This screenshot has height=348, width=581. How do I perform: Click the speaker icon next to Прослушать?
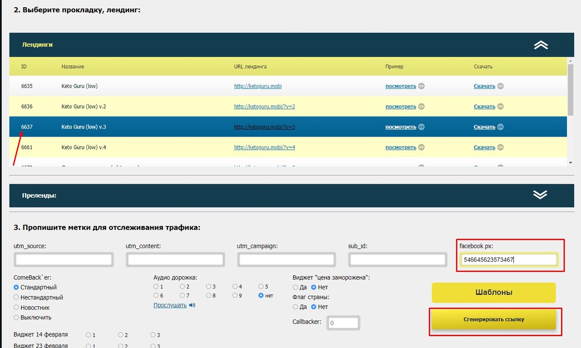pyautogui.click(x=192, y=305)
